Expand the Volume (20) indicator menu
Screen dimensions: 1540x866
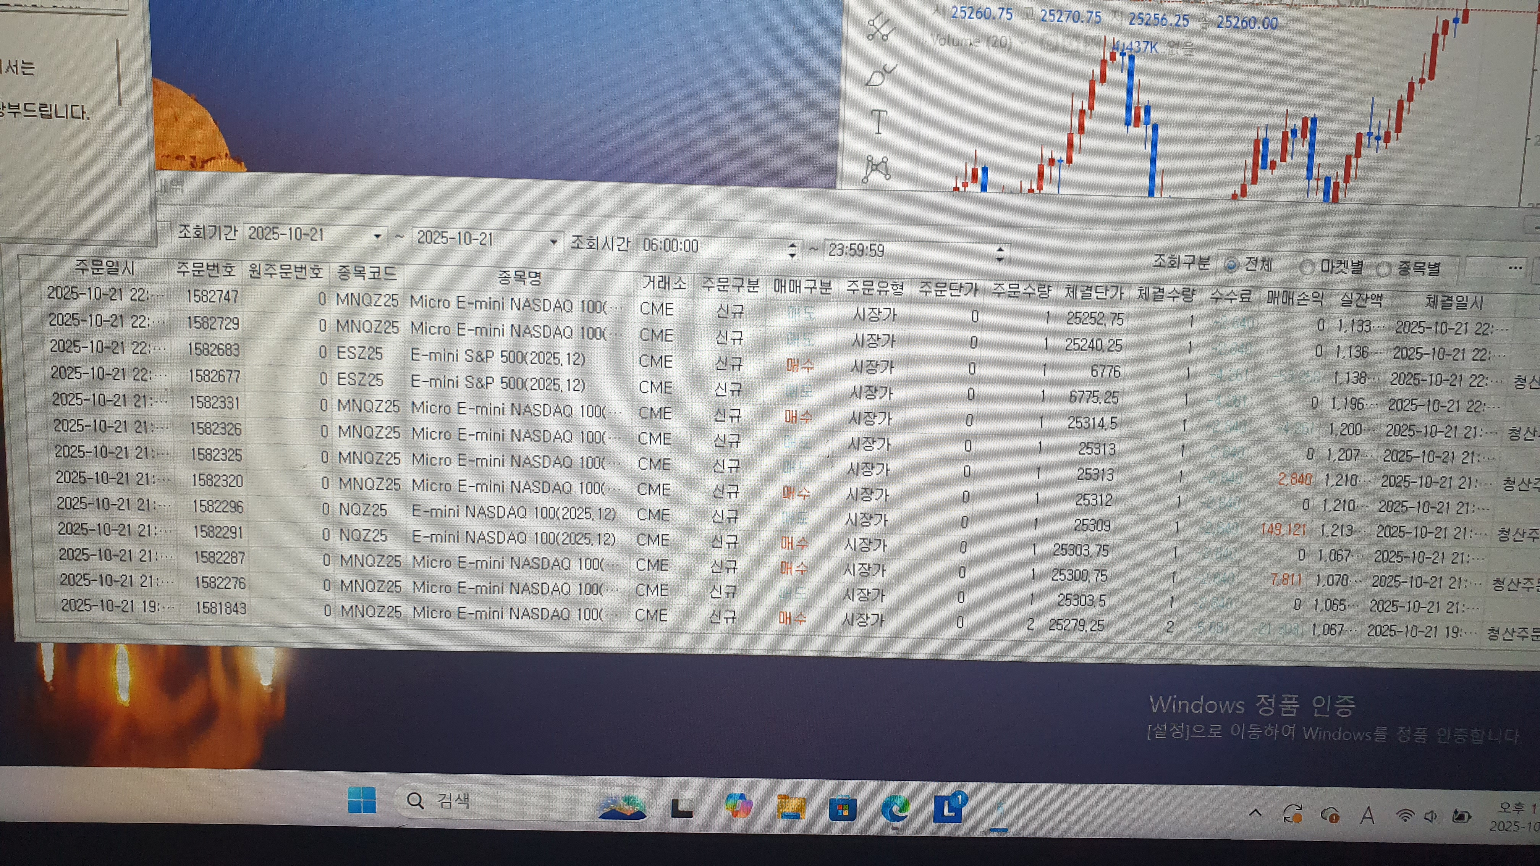(1023, 42)
